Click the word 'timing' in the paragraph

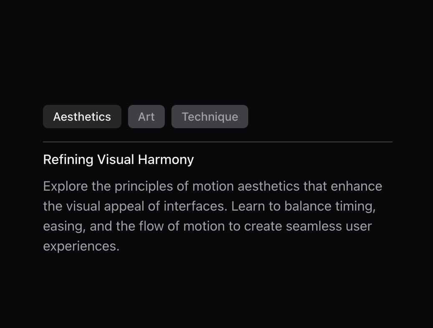click(x=355, y=206)
